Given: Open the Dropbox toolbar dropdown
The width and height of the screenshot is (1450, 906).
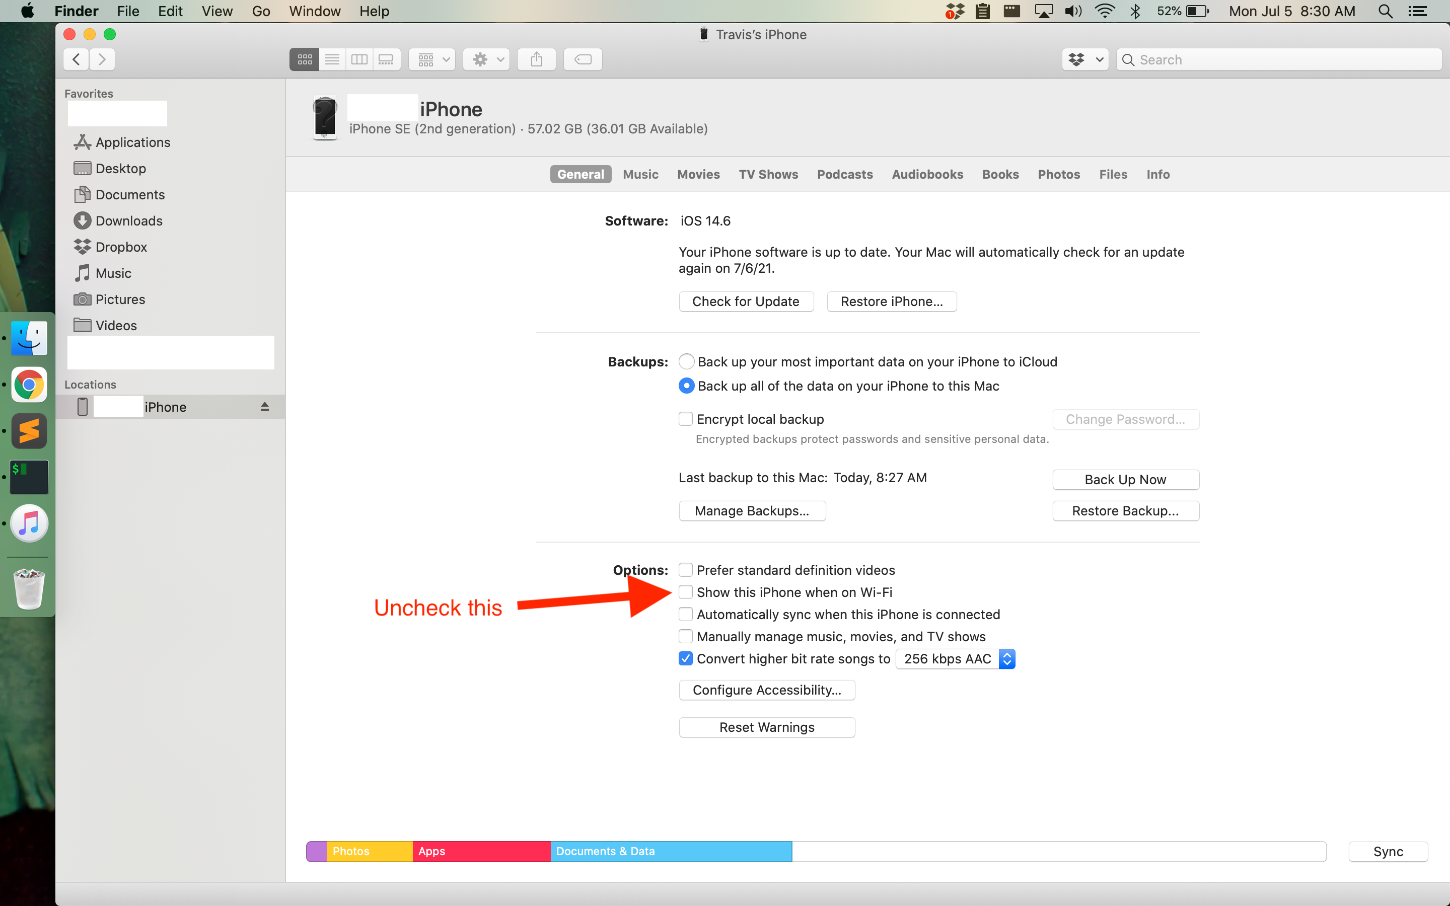Looking at the screenshot, I should (x=1085, y=59).
